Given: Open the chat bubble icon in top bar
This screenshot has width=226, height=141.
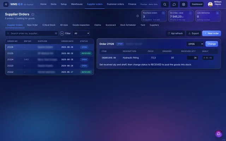Looking at the screenshot, I should (x=174, y=5).
